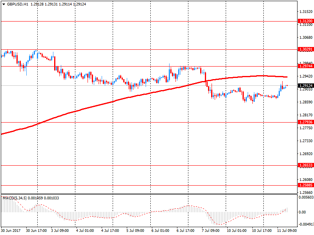Screen dimensions: 314x235
Task: Click the 1.27750 price axis value
Action: (x=306, y=128)
